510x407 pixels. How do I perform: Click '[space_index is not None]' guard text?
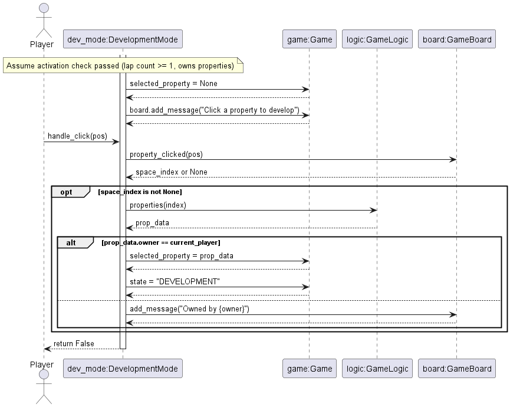(140, 192)
